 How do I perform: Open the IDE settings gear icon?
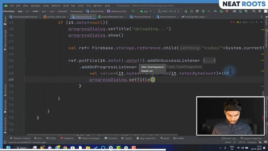[x=260, y=11]
